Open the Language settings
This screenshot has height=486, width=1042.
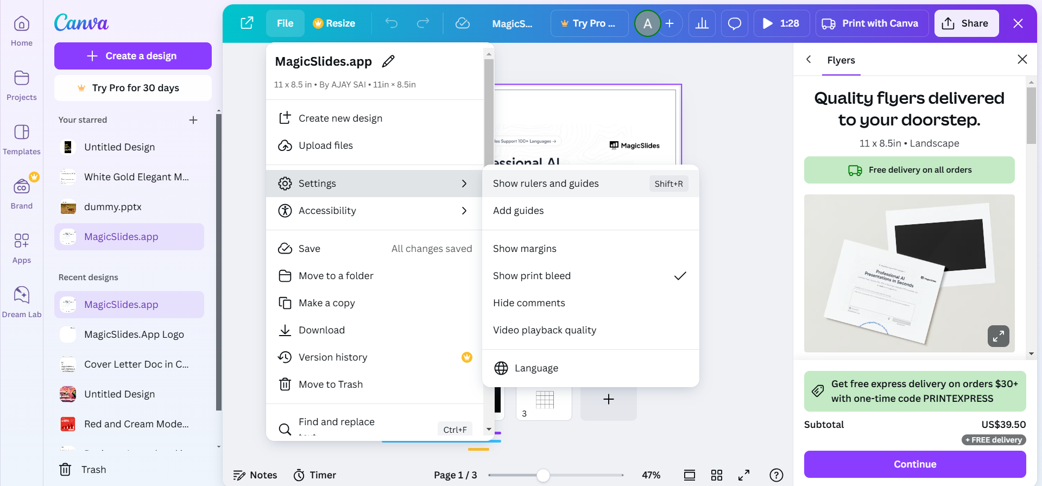[x=591, y=368]
